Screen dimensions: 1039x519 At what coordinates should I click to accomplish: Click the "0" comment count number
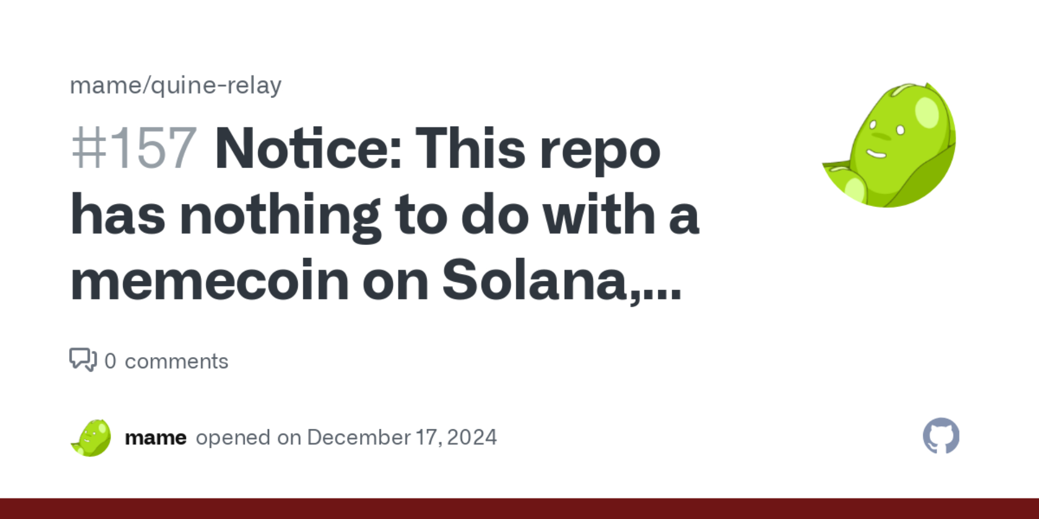coord(110,361)
